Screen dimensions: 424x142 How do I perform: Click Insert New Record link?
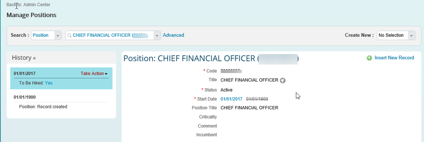pyautogui.click(x=394, y=58)
